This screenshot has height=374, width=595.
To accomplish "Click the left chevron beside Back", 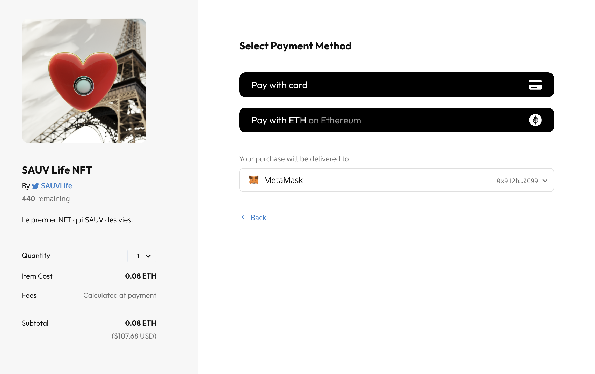I will pos(243,217).
